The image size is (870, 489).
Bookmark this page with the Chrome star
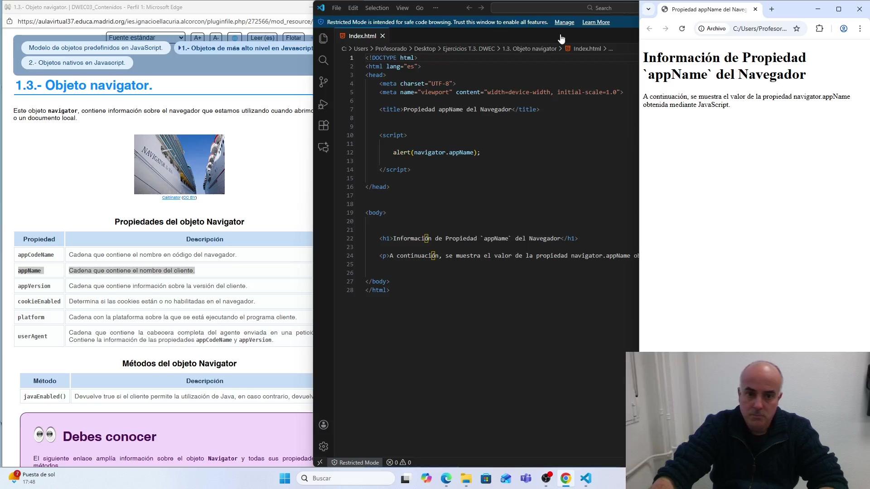[797, 29]
